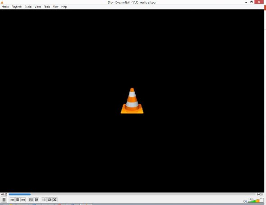Stop playback with the stop button
The height and width of the screenshot is (205, 266).
click(x=18, y=200)
